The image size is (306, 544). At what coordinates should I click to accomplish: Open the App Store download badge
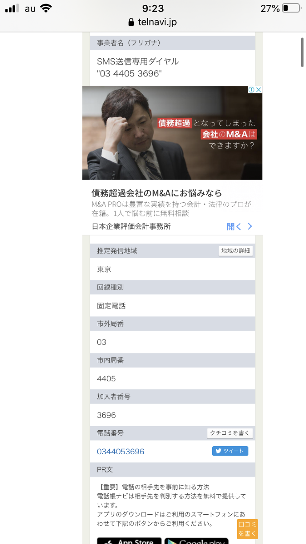(129, 541)
